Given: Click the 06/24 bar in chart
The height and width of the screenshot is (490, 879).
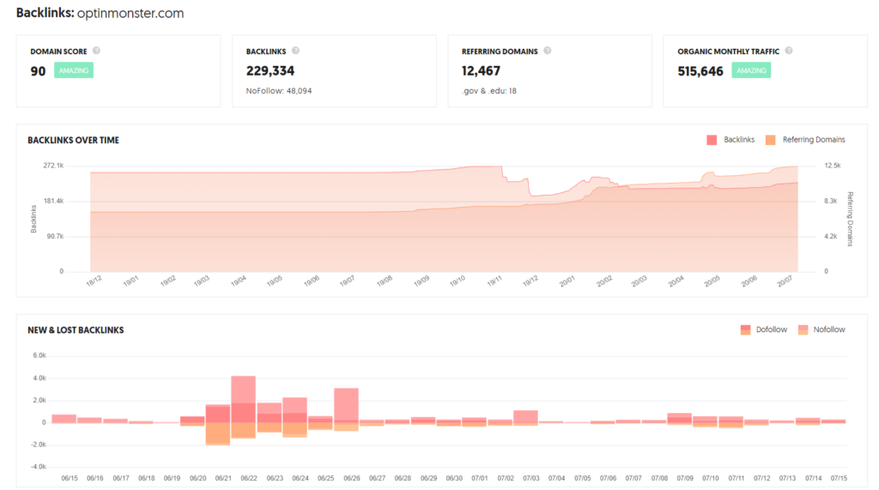Looking at the screenshot, I should 295,410.
